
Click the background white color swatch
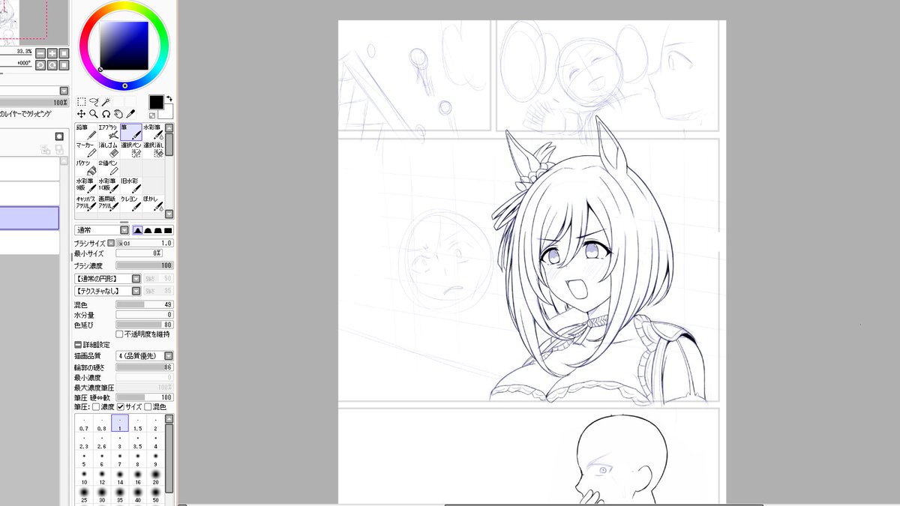166,112
